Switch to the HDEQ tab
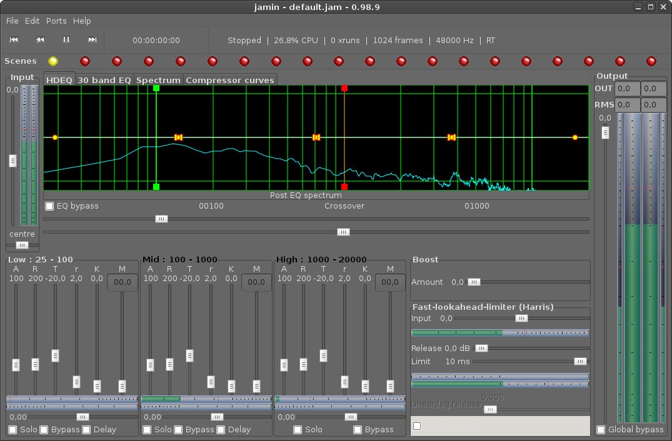Image resolution: width=672 pixels, height=441 pixels. [59, 80]
